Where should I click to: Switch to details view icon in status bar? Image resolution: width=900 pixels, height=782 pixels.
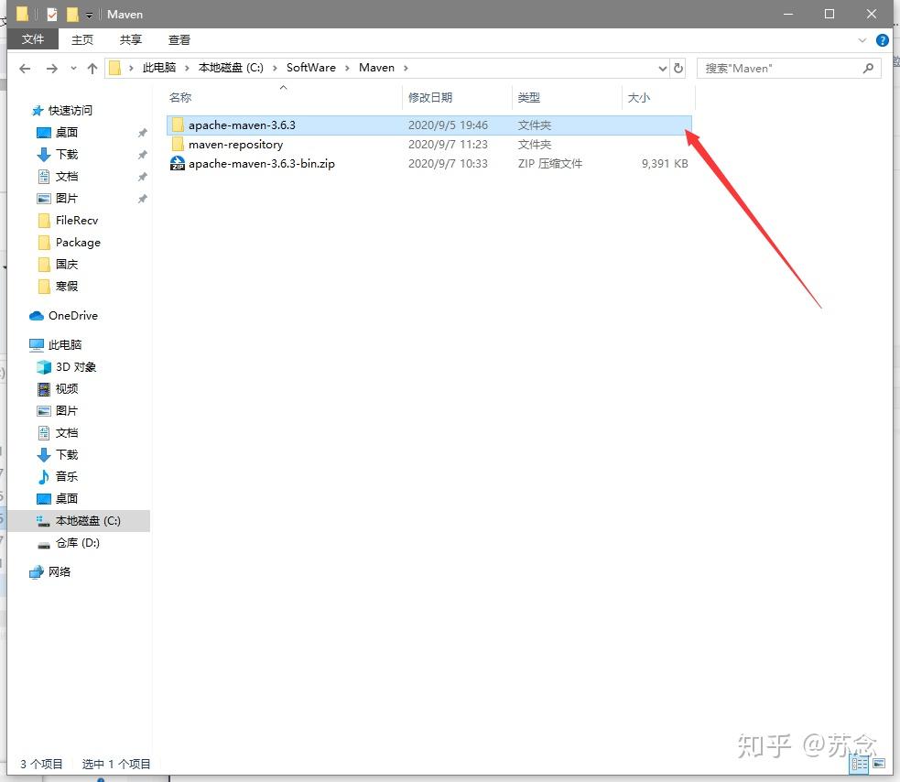coord(859,763)
